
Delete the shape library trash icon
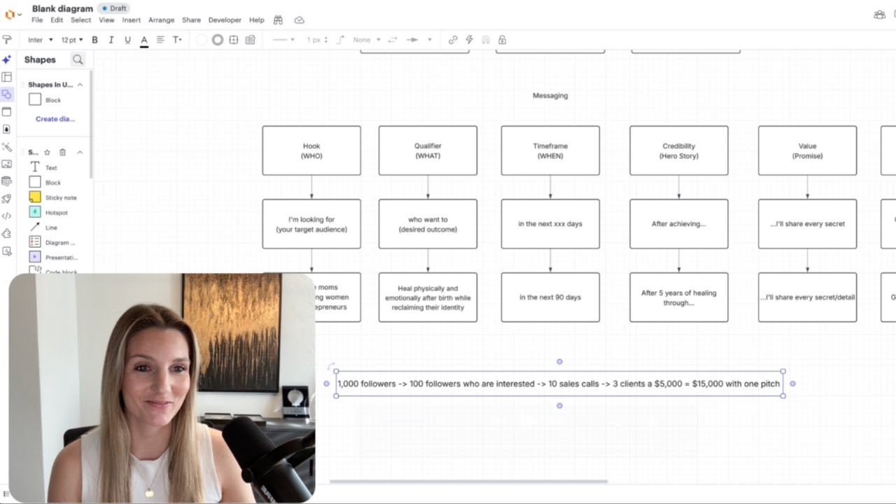[62, 152]
